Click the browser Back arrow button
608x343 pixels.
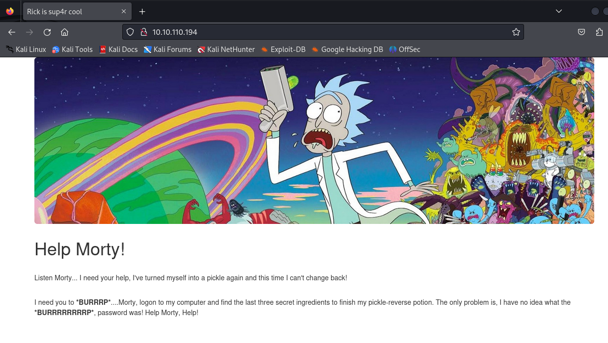(x=12, y=32)
